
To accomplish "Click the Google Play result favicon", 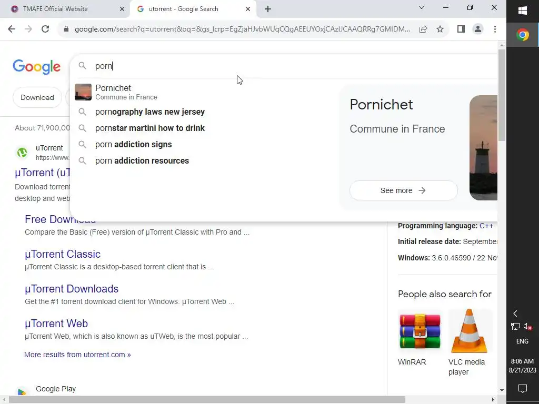I will pos(22,392).
